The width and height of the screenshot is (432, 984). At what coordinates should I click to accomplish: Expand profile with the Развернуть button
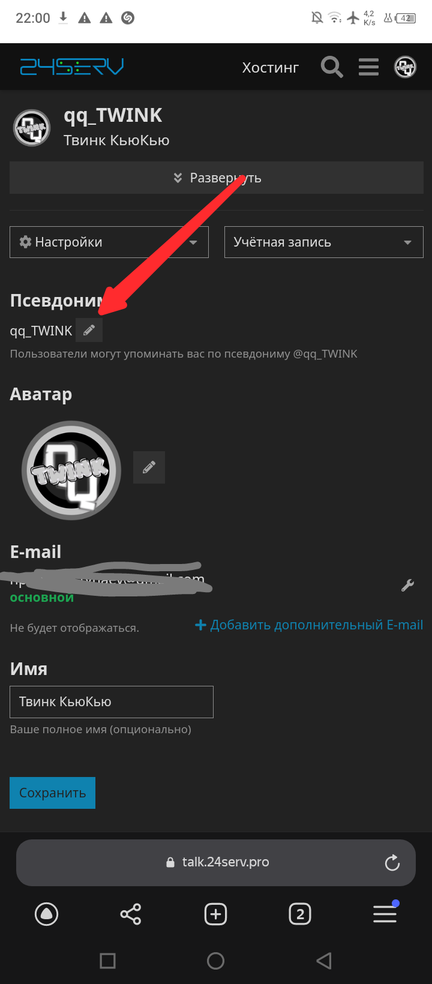(217, 178)
